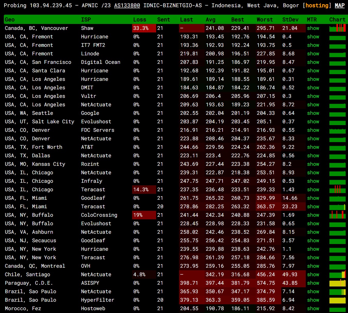
Task: Click worst value 363.57
Action: click(x=266, y=206)
